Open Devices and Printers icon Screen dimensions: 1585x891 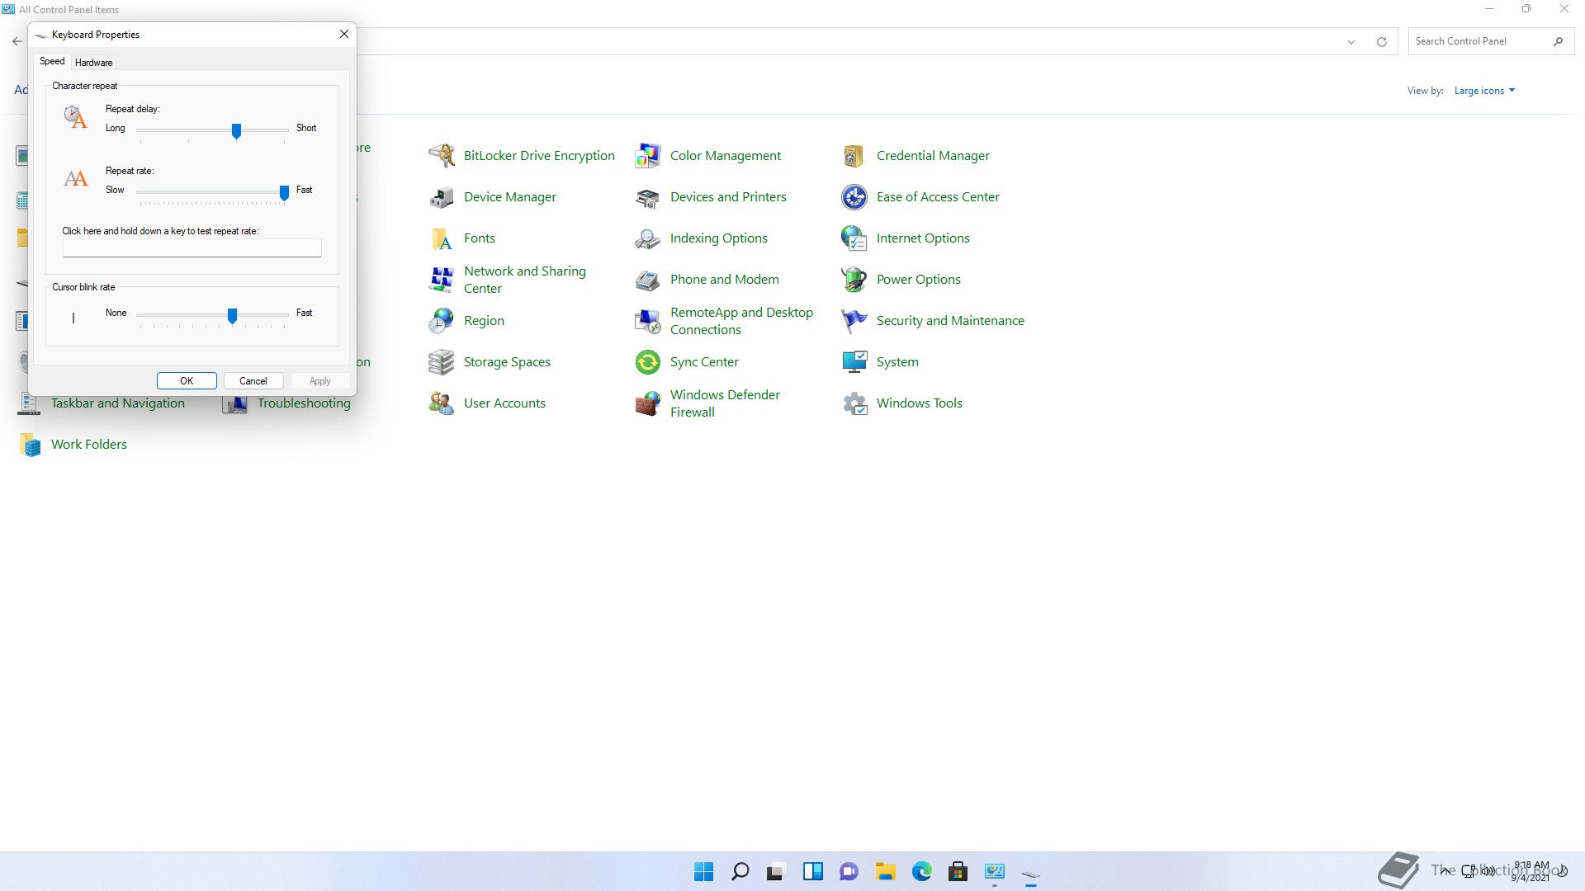pos(648,196)
